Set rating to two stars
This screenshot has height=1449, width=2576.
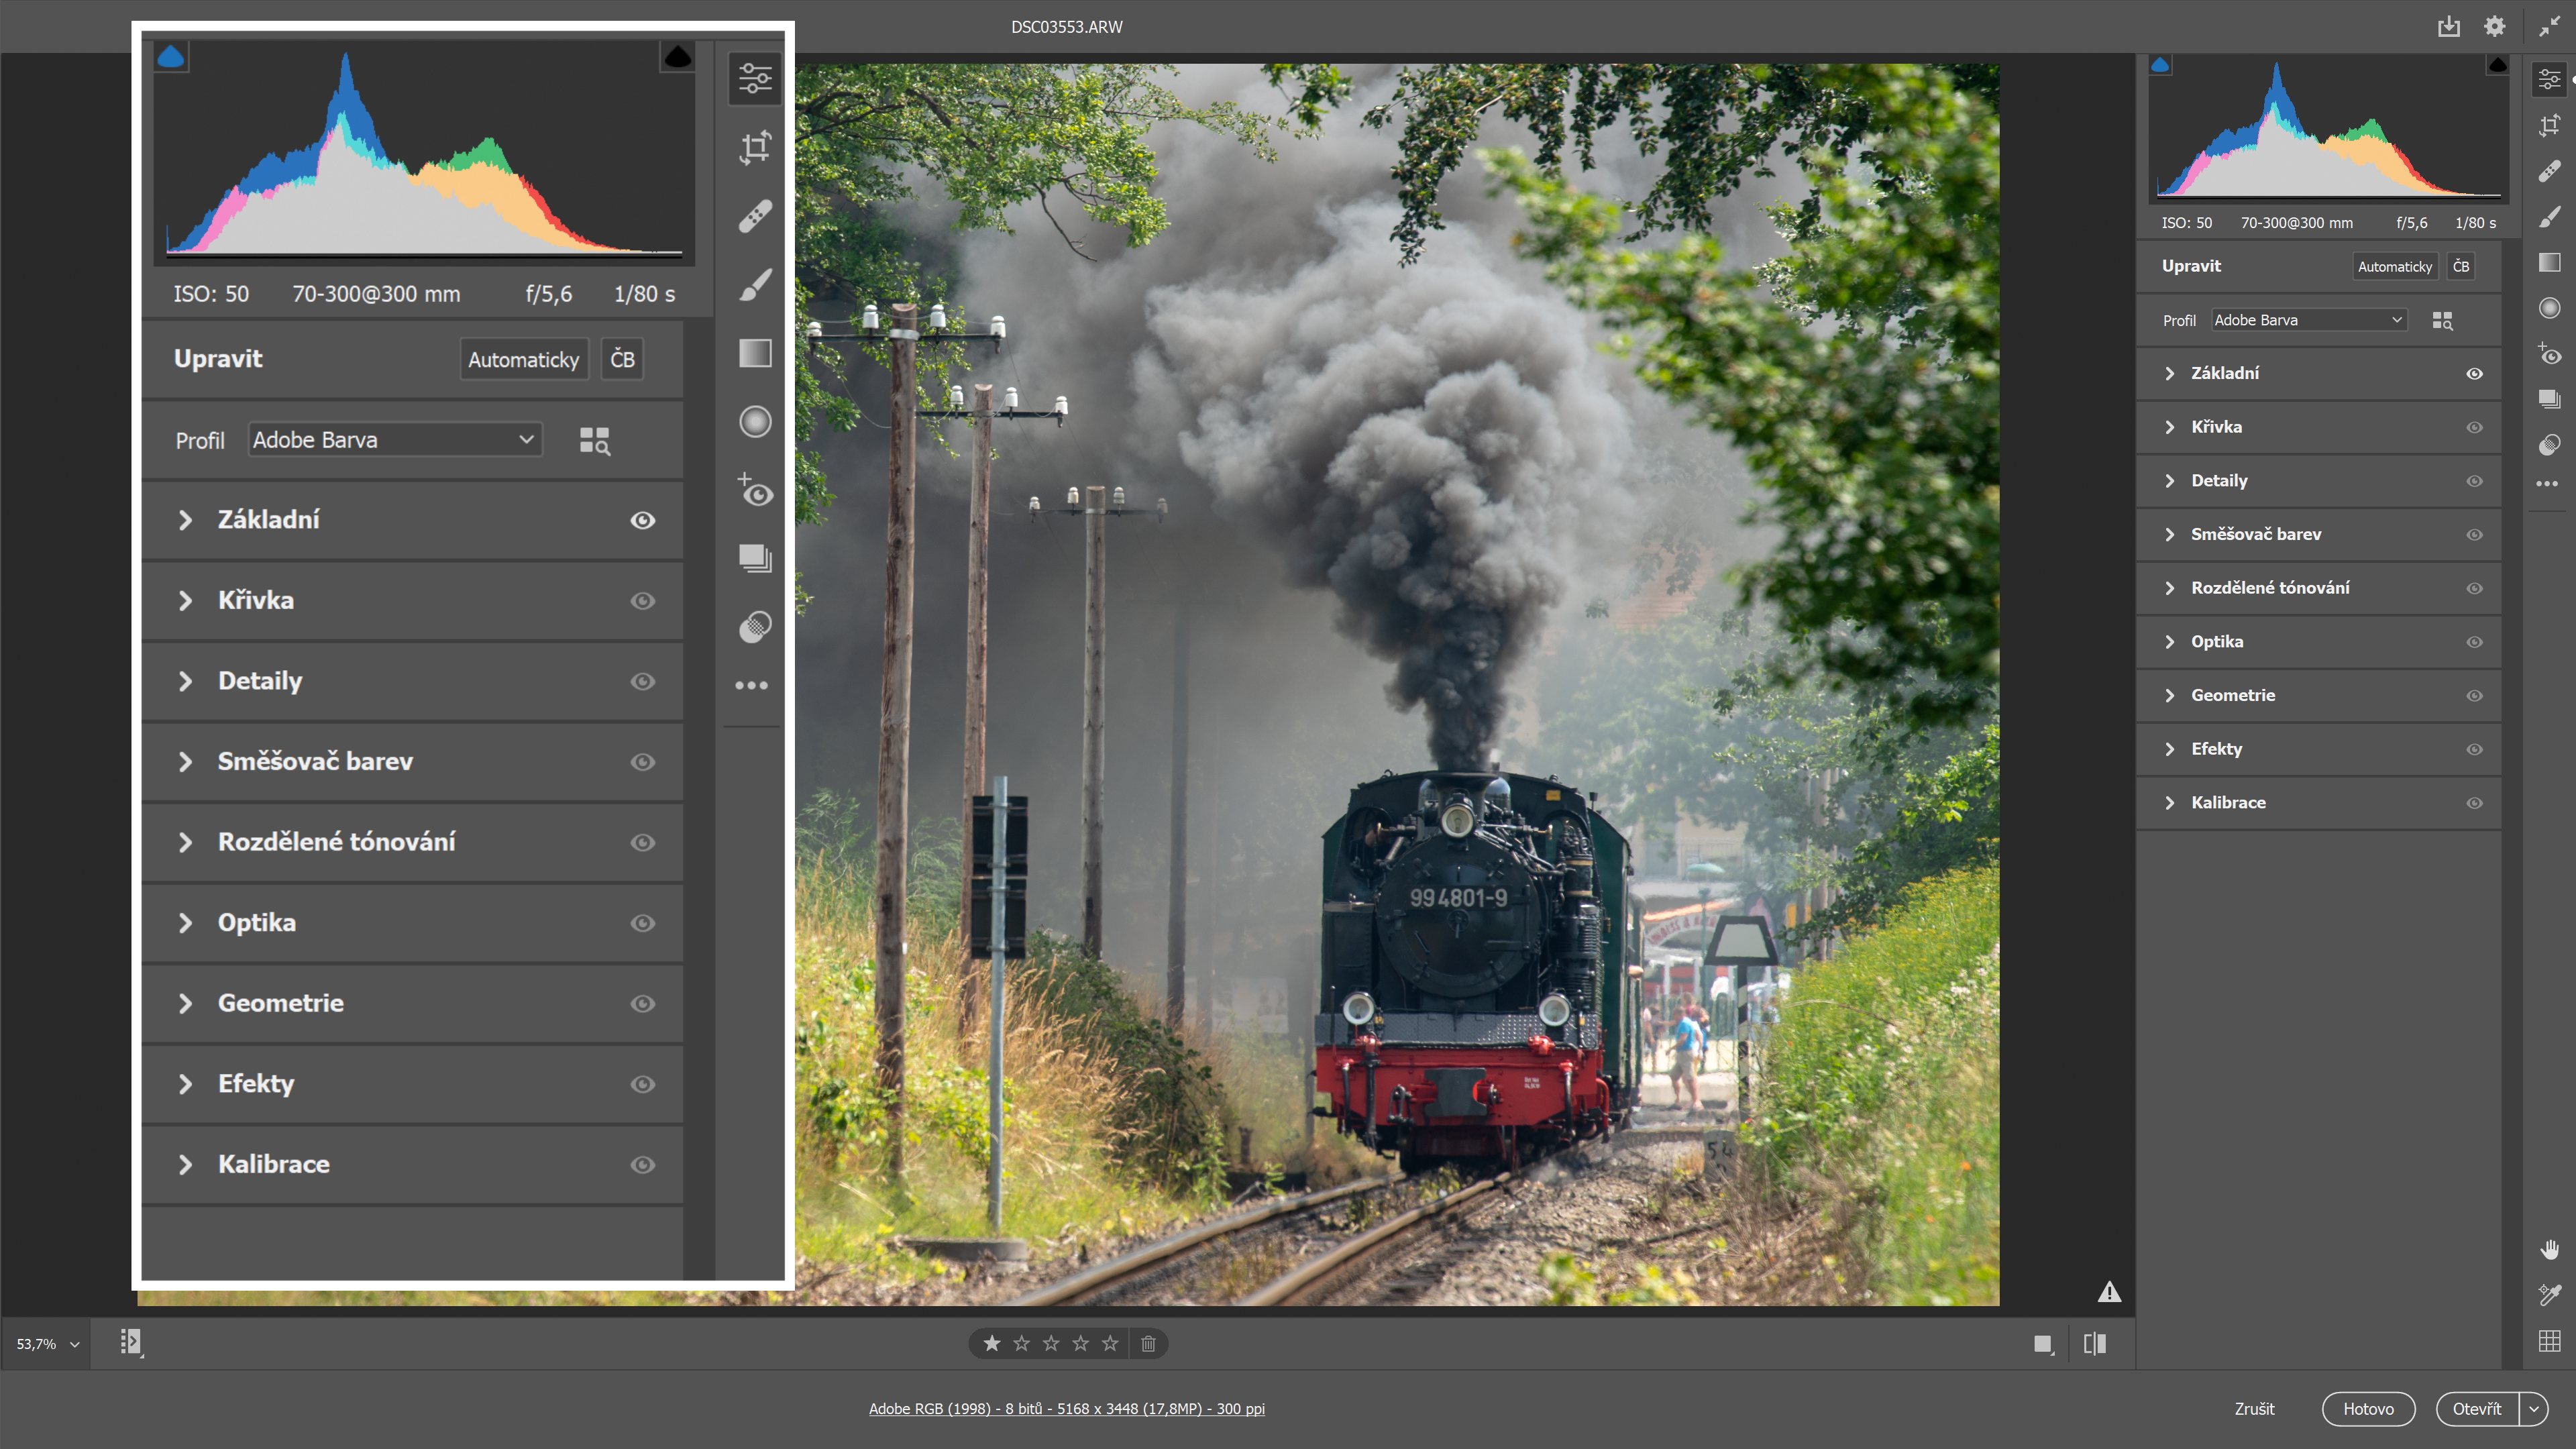click(1021, 1343)
